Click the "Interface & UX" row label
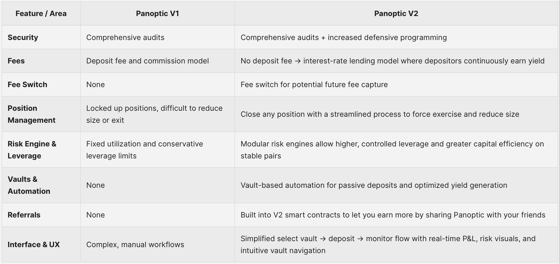The image size is (559, 264). (x=34, y=244)
